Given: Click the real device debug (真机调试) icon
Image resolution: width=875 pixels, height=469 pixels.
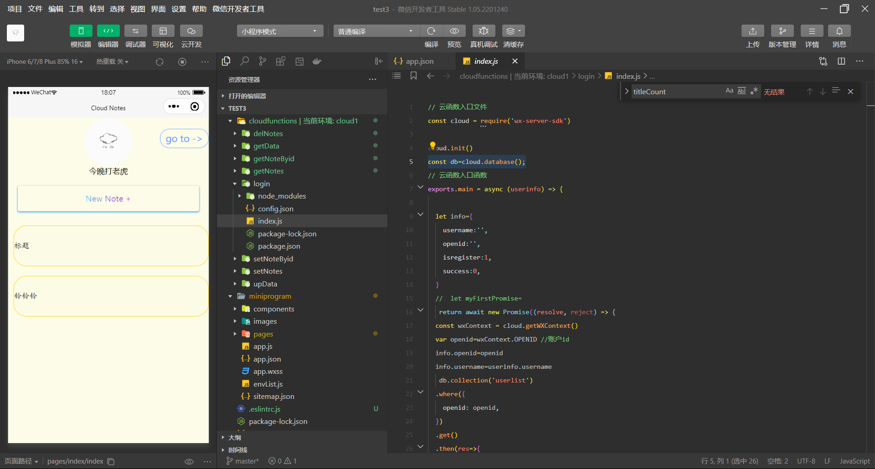Looking at the screenshot, I should (484, 31).
